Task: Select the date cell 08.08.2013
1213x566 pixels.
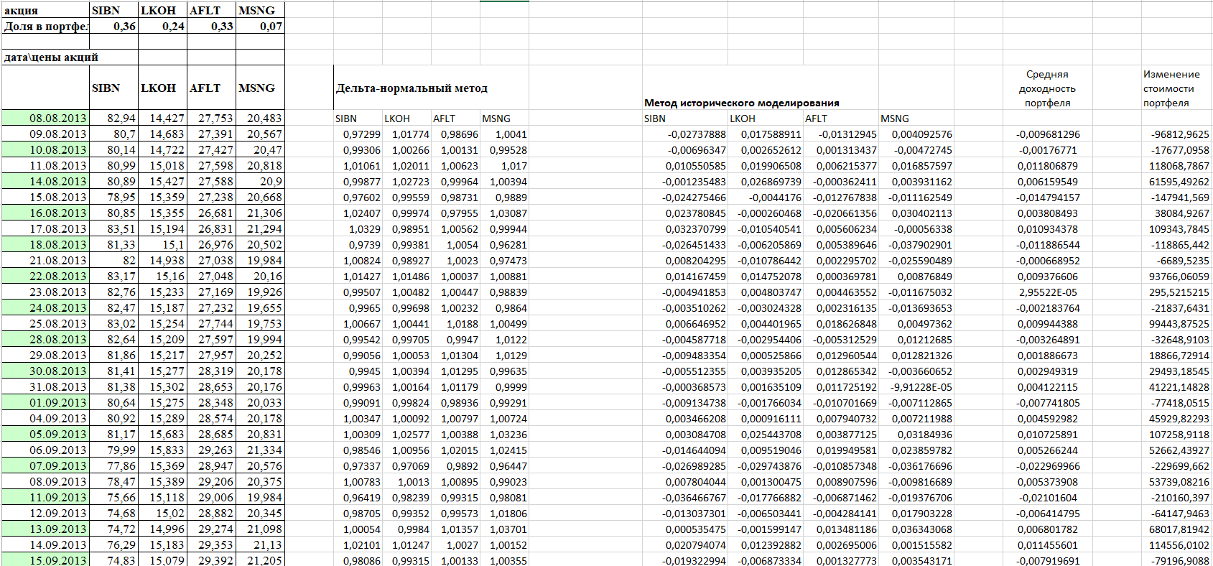Action: click(x=46, y=118)
